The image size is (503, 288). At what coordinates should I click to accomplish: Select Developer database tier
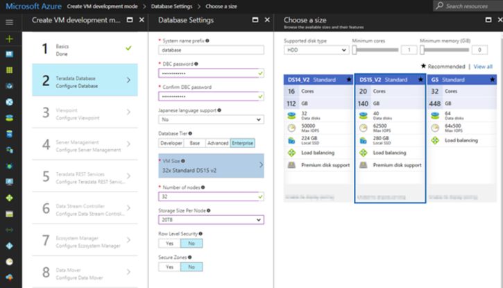click(x=171, y=143)
